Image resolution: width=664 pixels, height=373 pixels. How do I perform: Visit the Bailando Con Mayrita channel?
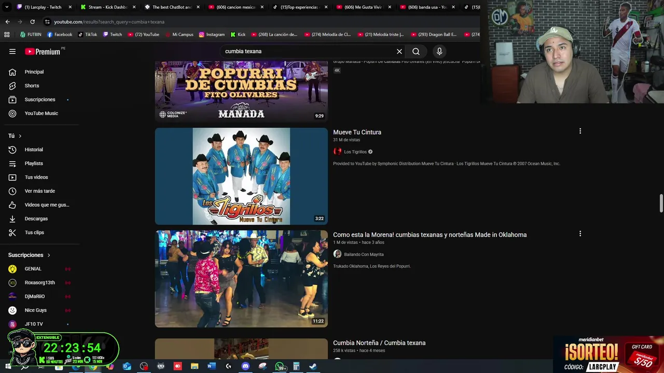pos(364,254)
